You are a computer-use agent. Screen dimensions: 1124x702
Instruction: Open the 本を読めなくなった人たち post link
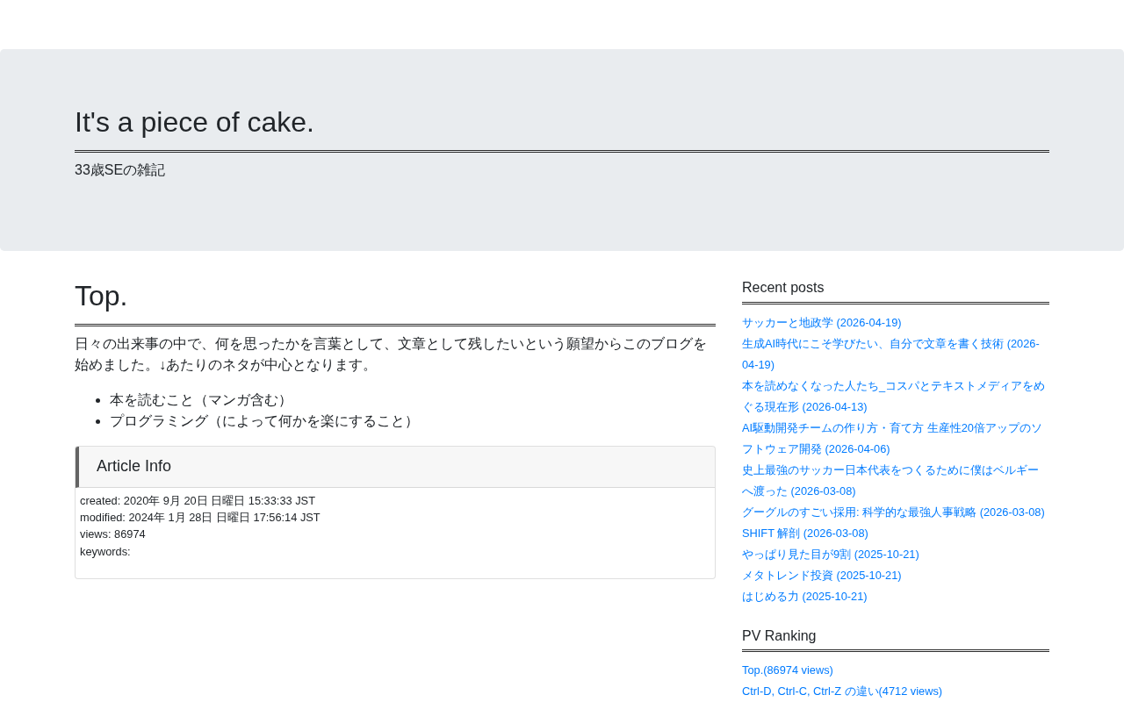pos(893,397)
